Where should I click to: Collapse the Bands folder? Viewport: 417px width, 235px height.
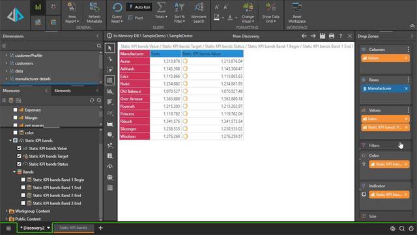(x=14, y=172)
